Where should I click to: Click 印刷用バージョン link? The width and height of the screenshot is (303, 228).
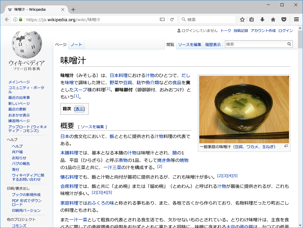pyautogui.click(x=26, y=210)
